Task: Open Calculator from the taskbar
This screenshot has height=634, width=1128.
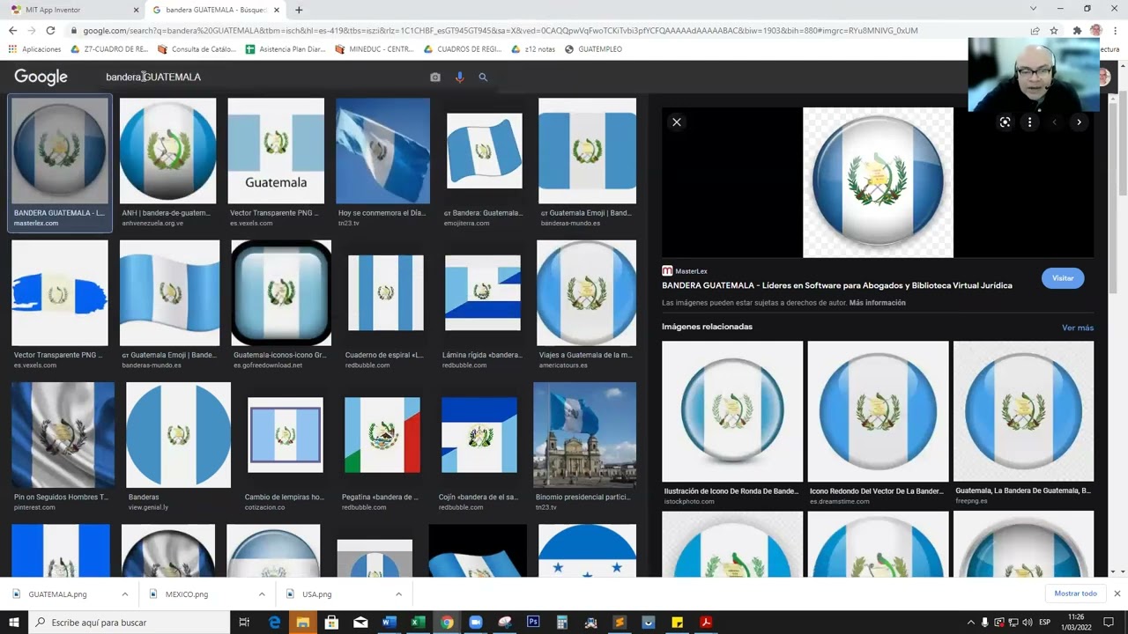Action: [562, 623]
